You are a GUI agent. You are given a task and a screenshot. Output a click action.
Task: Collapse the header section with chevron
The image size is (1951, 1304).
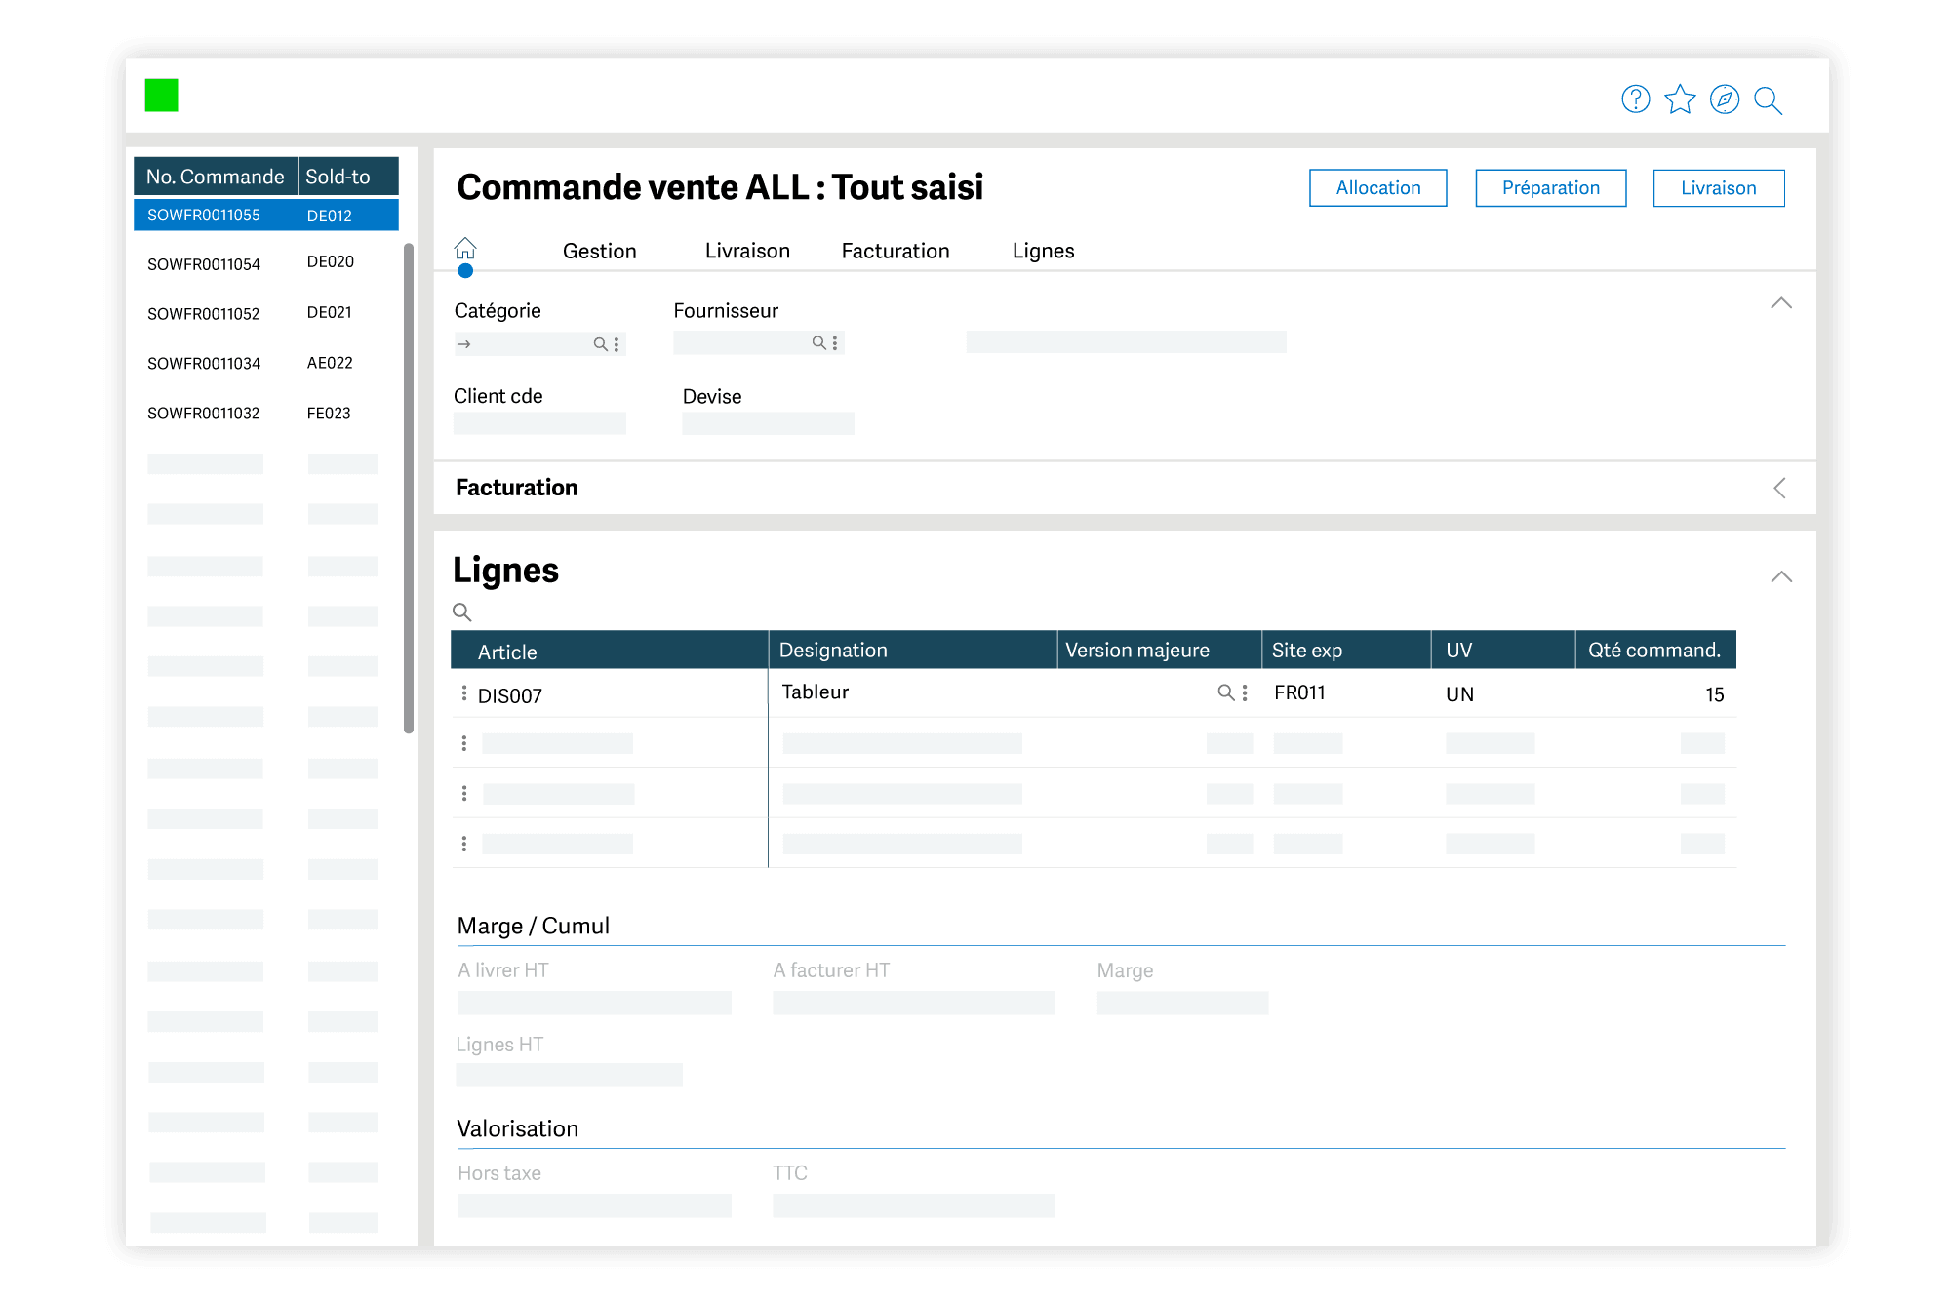[x=1780, y=304]
